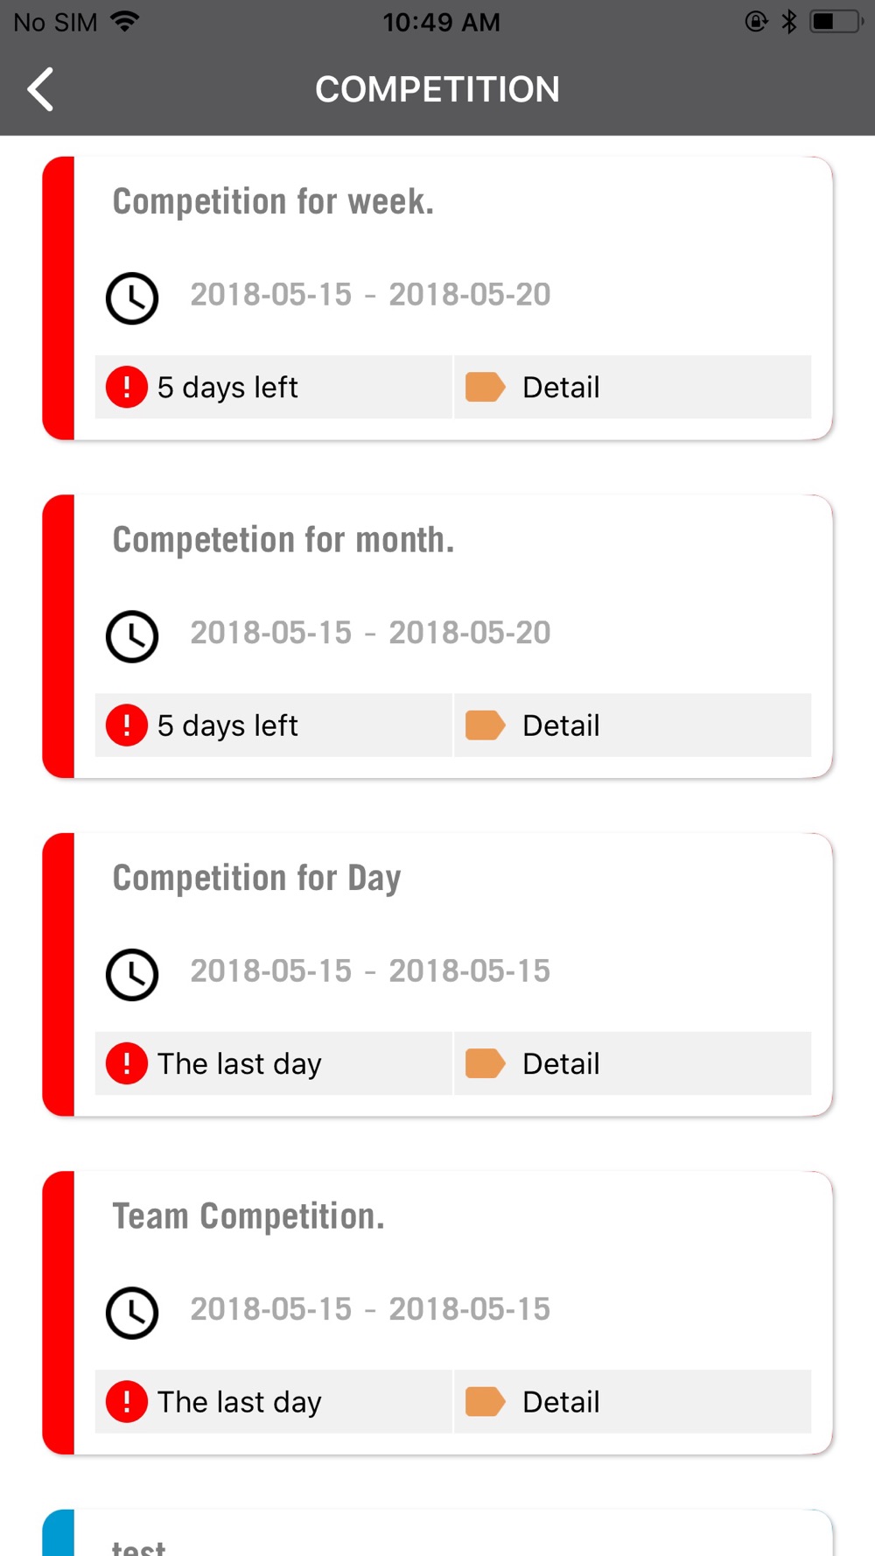Select the Competition for week title
875x1556 pixels.
click(273, 202)
